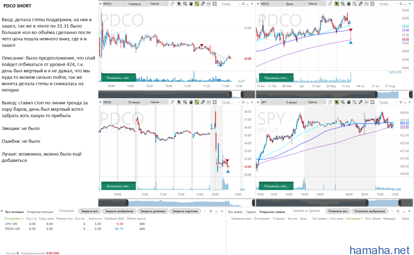414x255 pixels.
Task: Click magnifier zoom in PDCO daily chart
Action: 343,4
